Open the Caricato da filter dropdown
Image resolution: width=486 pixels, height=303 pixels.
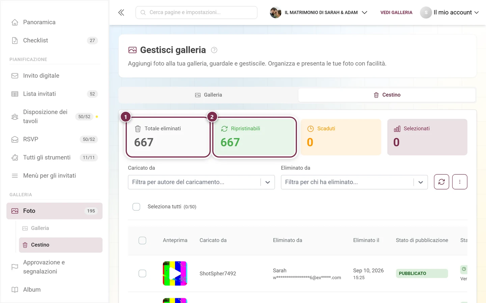201,182
